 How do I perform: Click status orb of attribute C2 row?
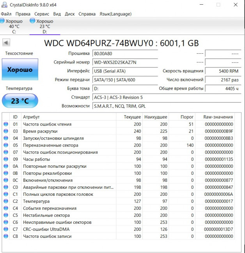tap(6, 201)
